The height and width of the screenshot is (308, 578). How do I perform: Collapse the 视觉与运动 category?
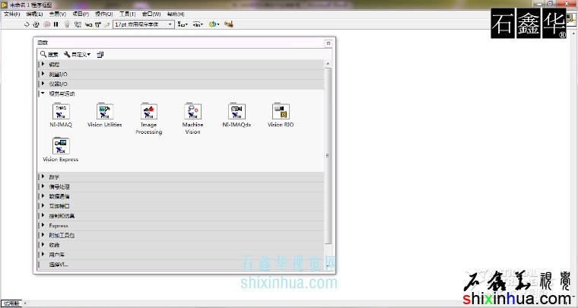(x=181, y=94)
